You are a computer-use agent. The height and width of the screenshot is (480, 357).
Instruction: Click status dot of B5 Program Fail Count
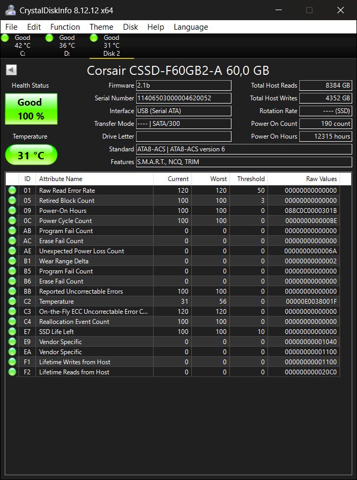[x=12, y=271]
